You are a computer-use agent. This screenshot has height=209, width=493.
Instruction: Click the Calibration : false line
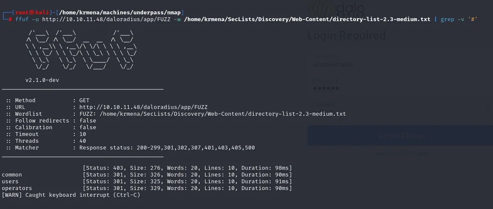51,127
